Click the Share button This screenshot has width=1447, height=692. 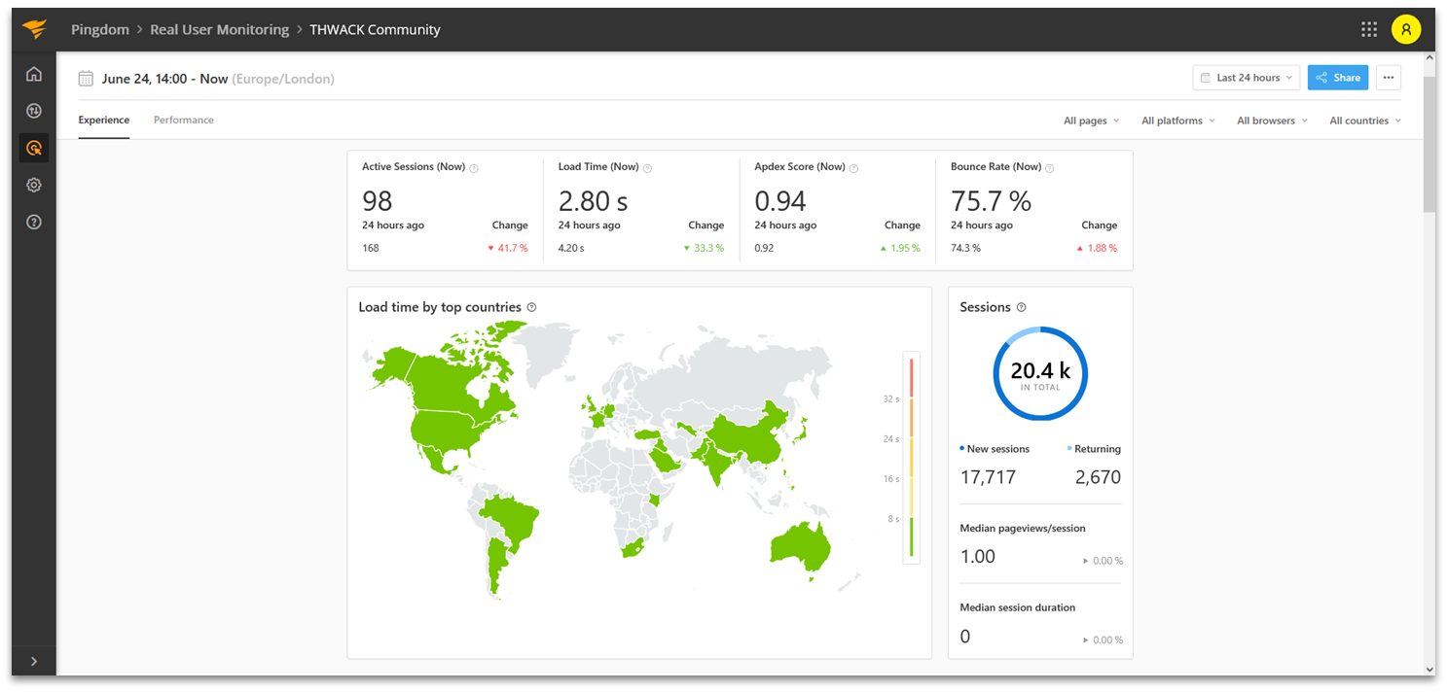(1337, 77)
